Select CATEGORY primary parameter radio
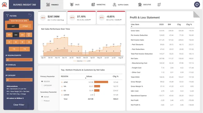This screenshot has width=203, height=113. 42,85
